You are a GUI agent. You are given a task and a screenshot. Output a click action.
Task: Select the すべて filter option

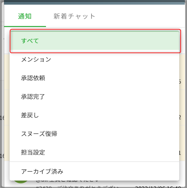(x=30, y=41)
